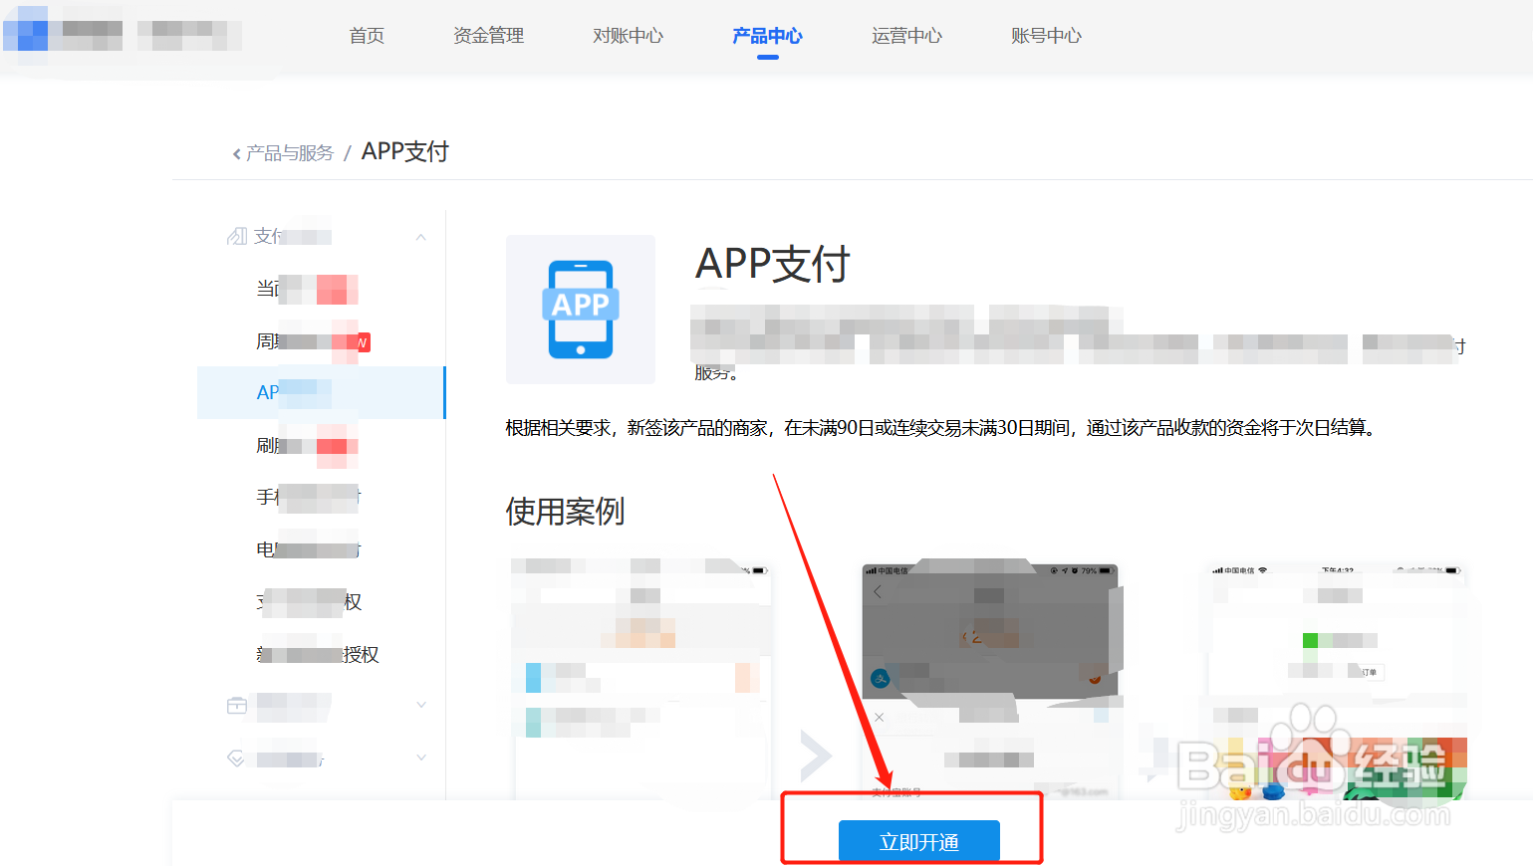
Task: Open the 首页 tab in top navigation
Action: point(367,36)
